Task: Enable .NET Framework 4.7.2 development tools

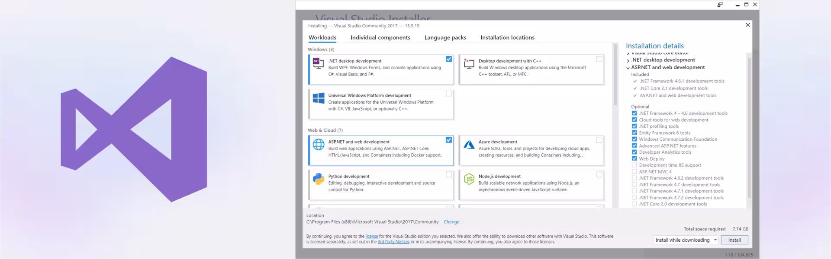Action: tap(634, 197)
